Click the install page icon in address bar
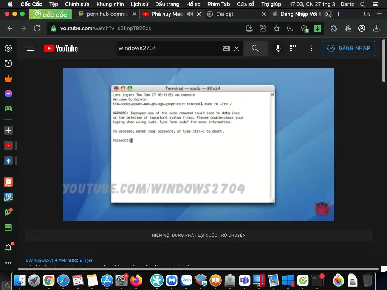The image size is (387, 290). coord(249,28)
